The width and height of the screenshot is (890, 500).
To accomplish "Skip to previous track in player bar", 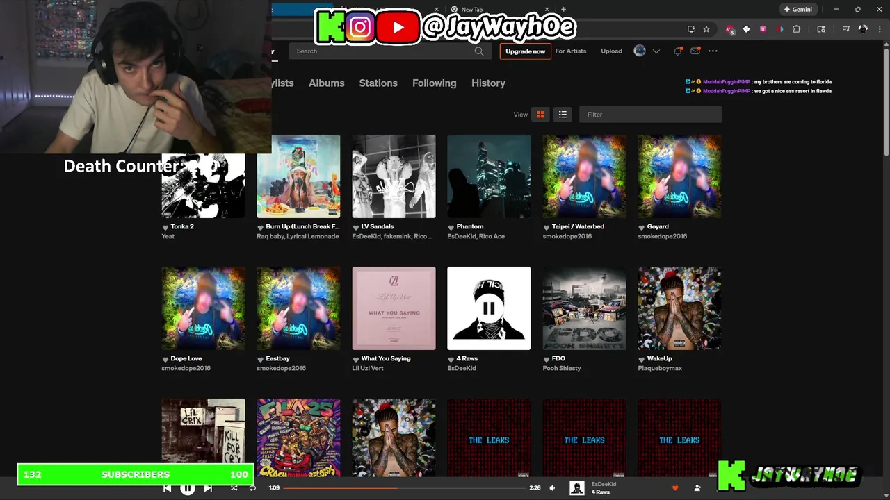I will tap(167, 488).
